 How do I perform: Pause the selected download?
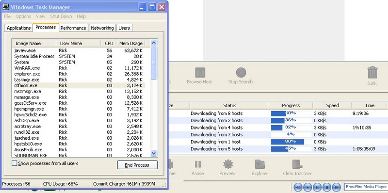click(198, 164)
